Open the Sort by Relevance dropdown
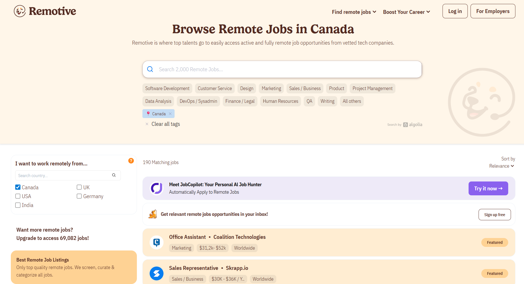 pos(502,166)
